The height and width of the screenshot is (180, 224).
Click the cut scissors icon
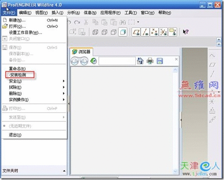[x=86, y=22]
